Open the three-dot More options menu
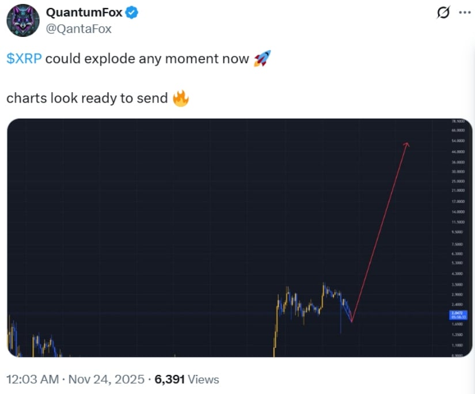The width and height of the screenshot is (475, 394). click(463, 12)
